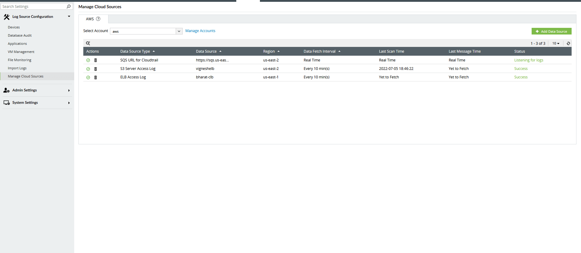Click the Log Source Configuration tools icon
Viewport: 581px width, 253px height.
coord(6,17)
